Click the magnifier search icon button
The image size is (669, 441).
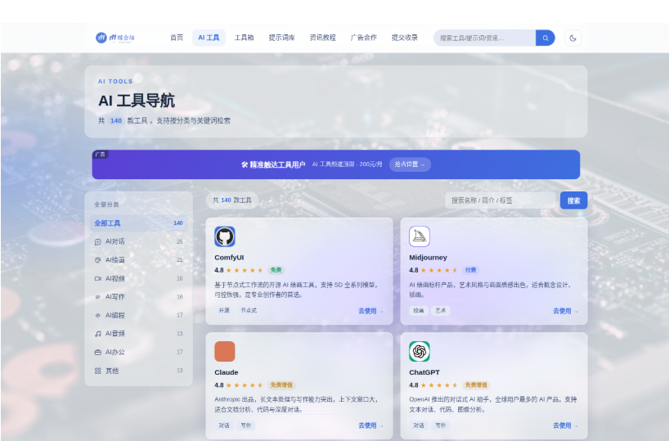[546, 38]
